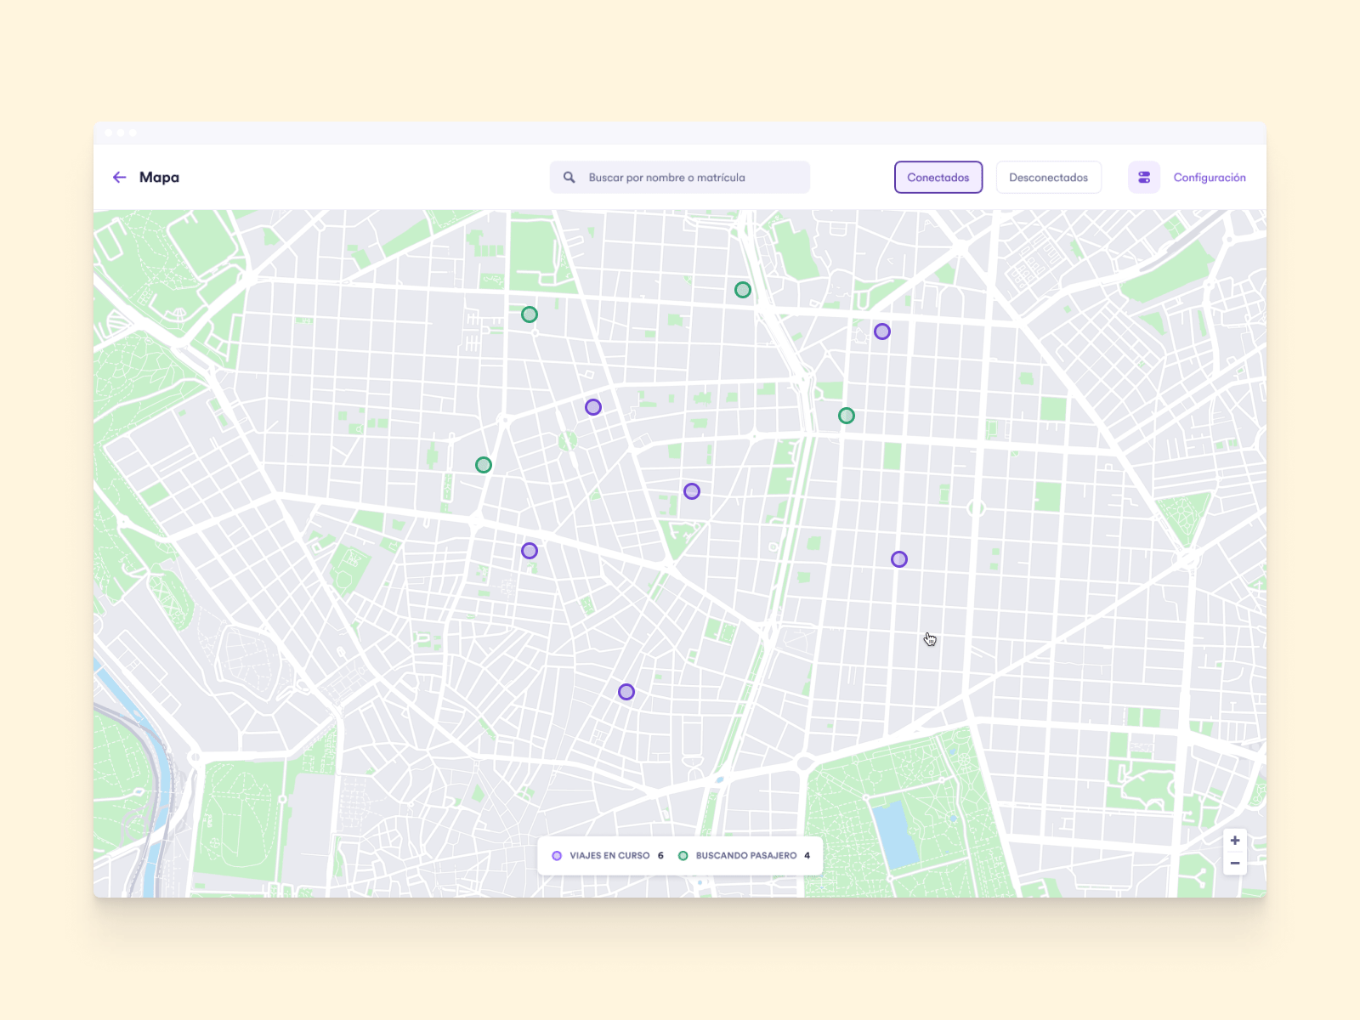The height and width of the screenshot is (1020, 1360).
Task: Click the green buscando pasajero marker on the left
Action: coord(483,465)
